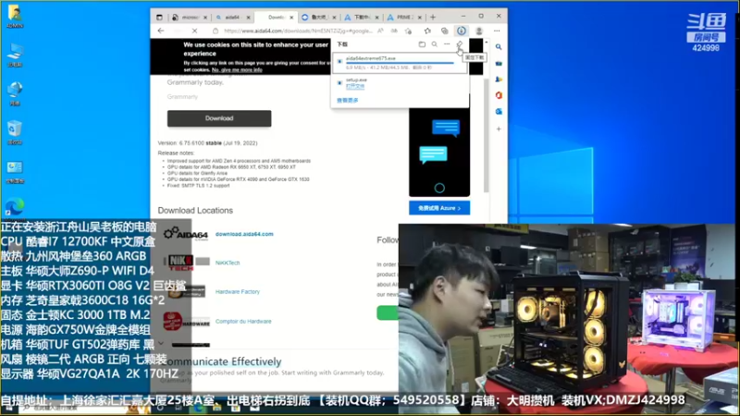Open download.aida64.com download location
The width and height of the screenshot is (740, 416).
(x=244, y=234)
